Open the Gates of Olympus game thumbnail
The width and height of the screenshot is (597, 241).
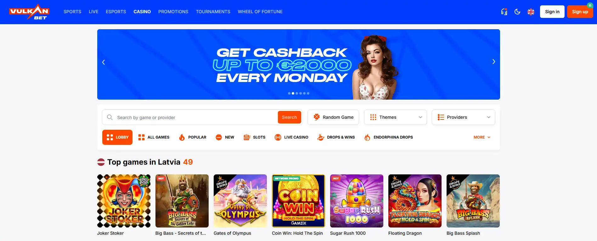coord(240,201)
